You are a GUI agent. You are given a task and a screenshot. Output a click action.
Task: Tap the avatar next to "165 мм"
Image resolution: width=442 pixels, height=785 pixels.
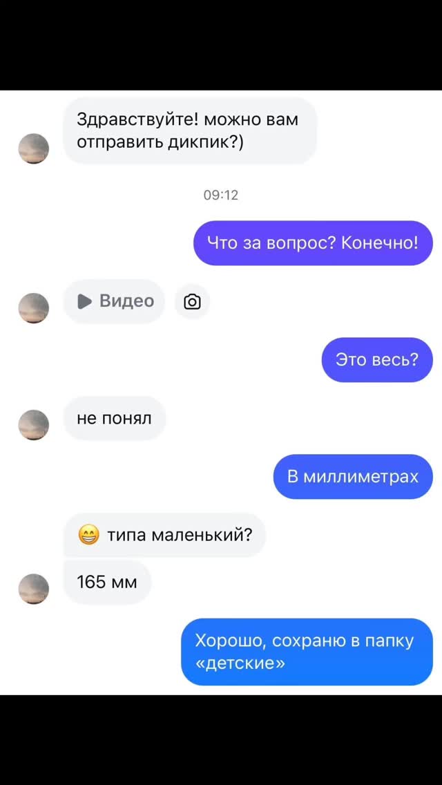[34, 589]
